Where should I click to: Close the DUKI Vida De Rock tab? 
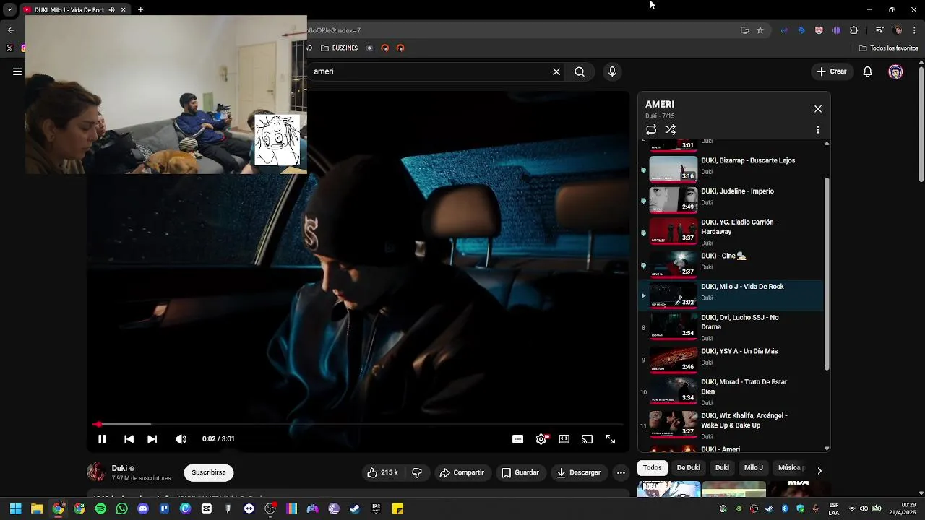(x=123, y=10)
